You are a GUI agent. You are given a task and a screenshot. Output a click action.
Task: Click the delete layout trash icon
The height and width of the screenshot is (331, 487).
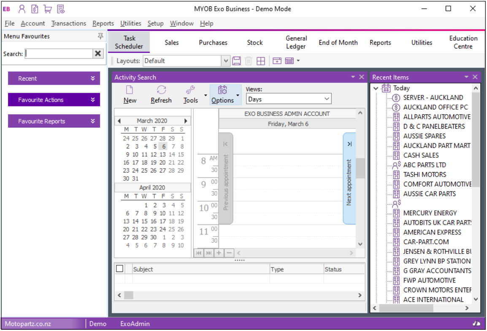(249, 60)
